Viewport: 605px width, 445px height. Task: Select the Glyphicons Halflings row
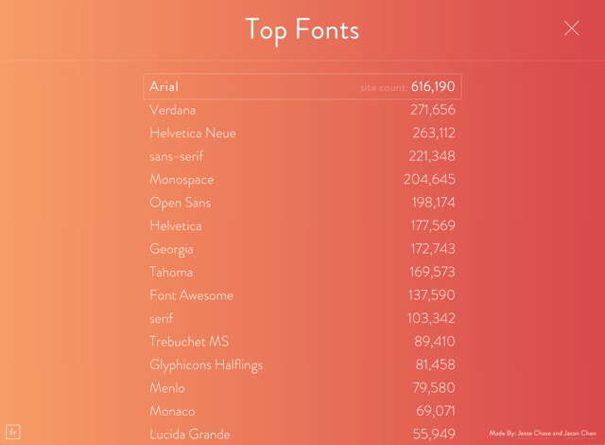pyautogui.click(x=302, y=365)
